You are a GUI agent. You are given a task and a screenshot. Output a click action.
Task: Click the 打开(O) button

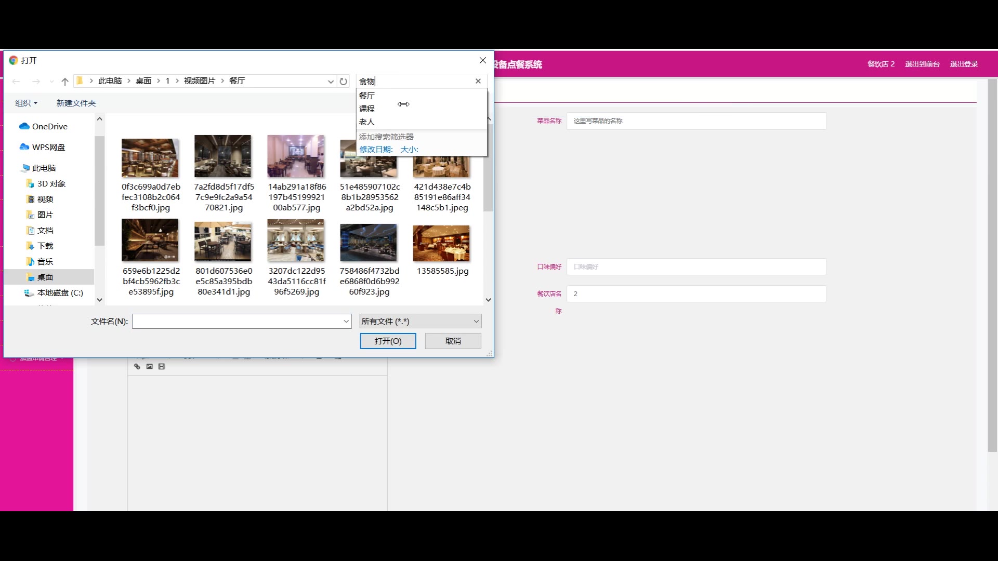388,341
